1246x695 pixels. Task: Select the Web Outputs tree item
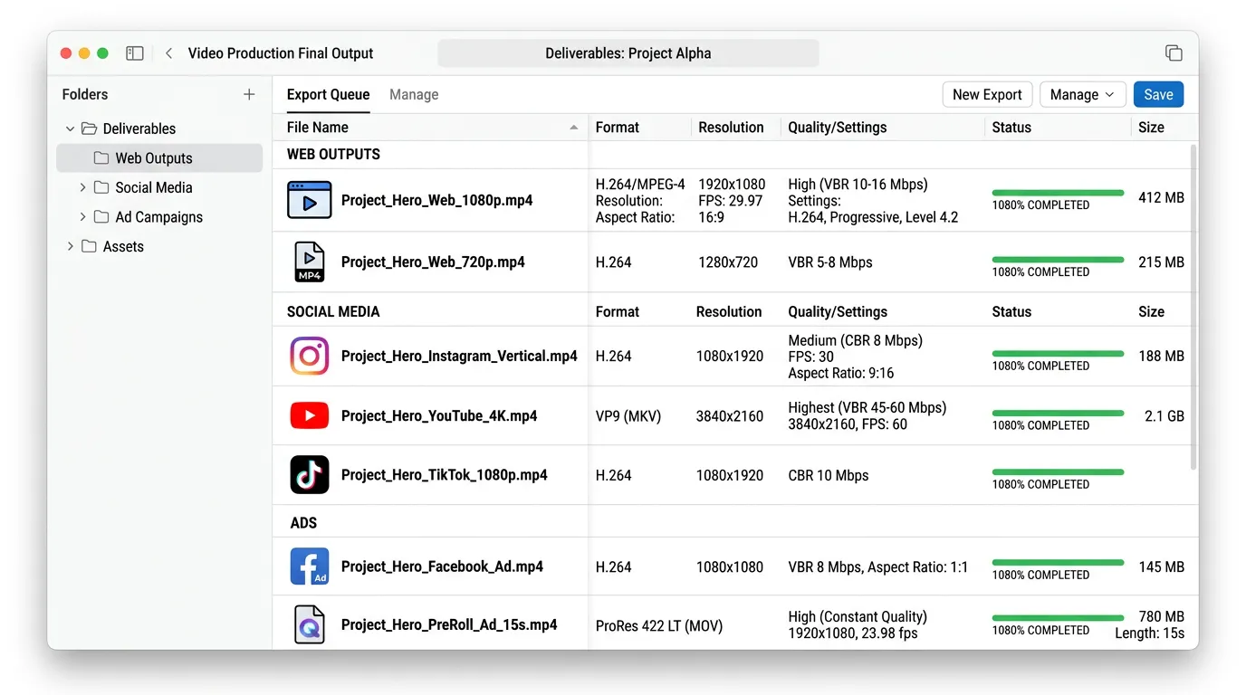[x=159, y=158]
